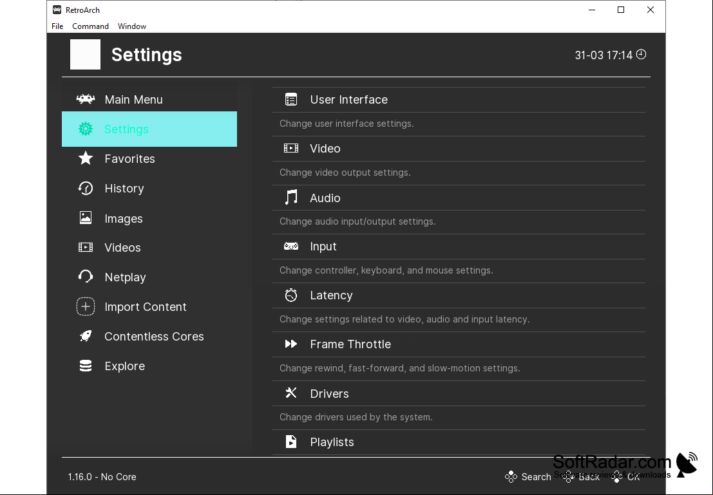Viewport: 713px width, 495px height.
Task: Click the white square header icon
Action: point(86,55)
